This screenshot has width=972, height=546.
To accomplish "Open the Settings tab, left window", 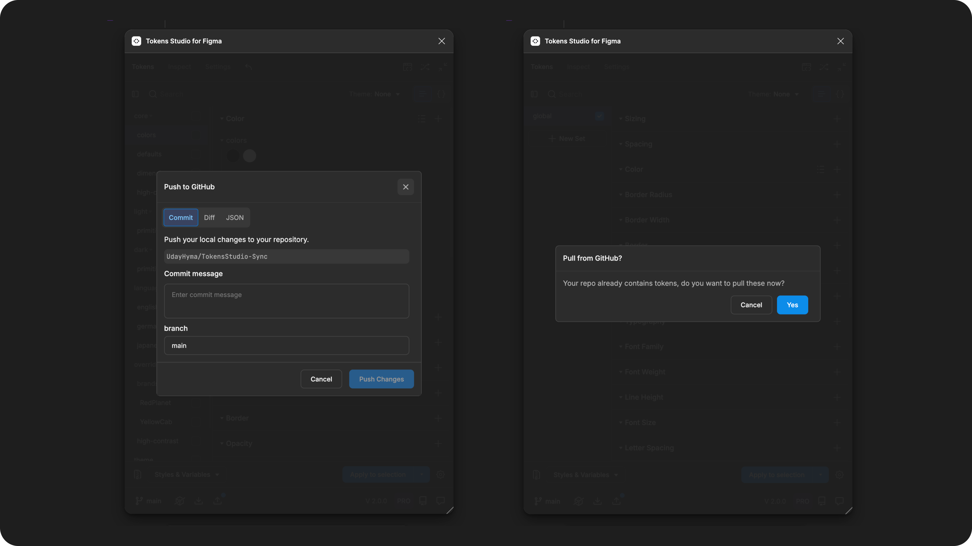I will [218, 67].
